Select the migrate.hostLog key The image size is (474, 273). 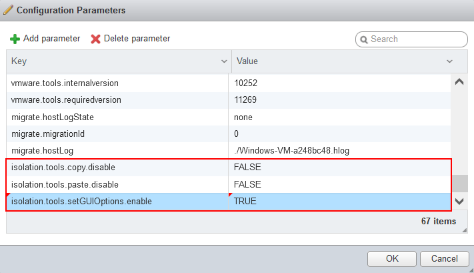42,151
